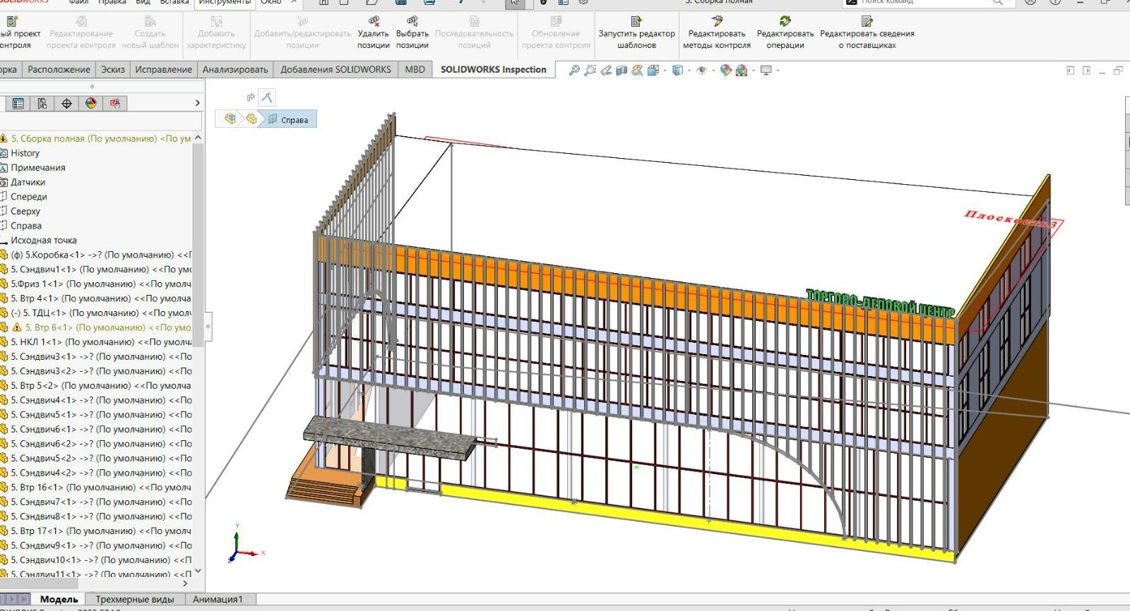This screenshot has width=1130, height=611.
Task: Click the left panel collapse icon near window controls
Action: coord(1070,70)
